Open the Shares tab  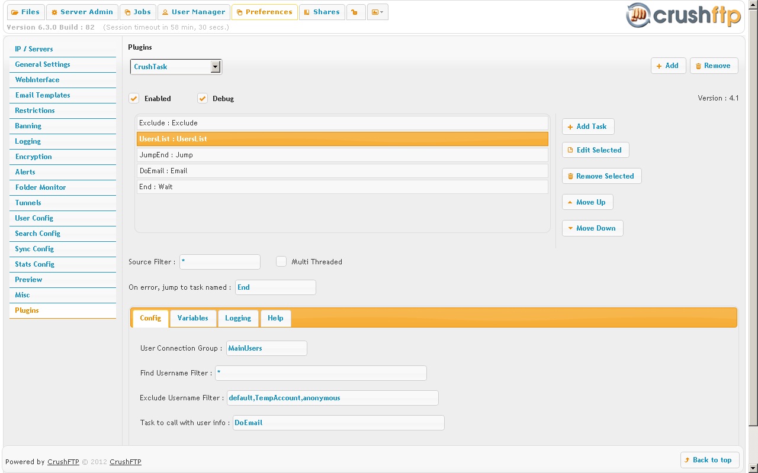coord(322,12)
